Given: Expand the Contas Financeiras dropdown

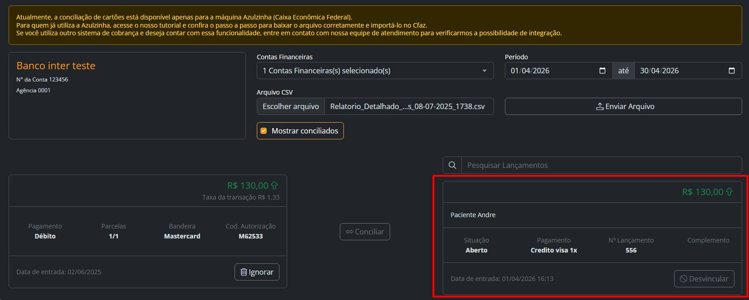Looking at the screenshot, I should coord(375,71).
